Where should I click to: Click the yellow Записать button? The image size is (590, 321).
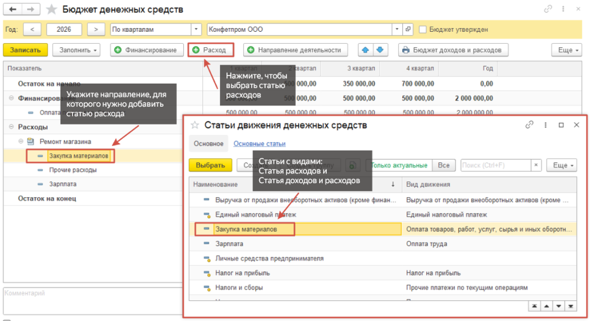tap(25, 50)
